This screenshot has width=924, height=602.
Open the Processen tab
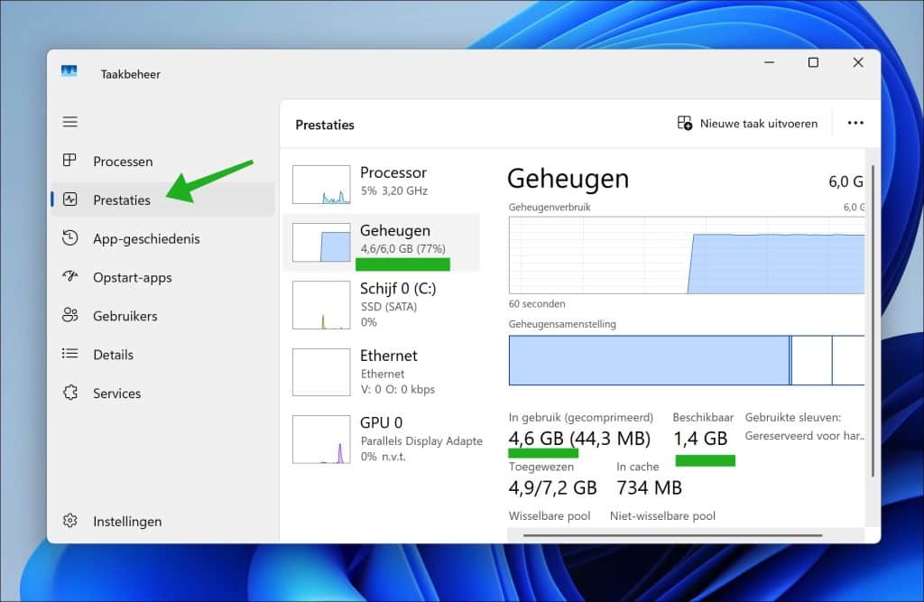pos(162,161)
